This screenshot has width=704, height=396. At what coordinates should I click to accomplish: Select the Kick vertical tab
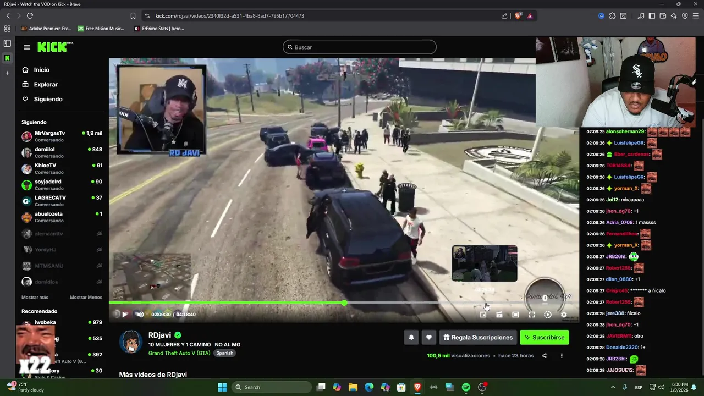[7, 58]
